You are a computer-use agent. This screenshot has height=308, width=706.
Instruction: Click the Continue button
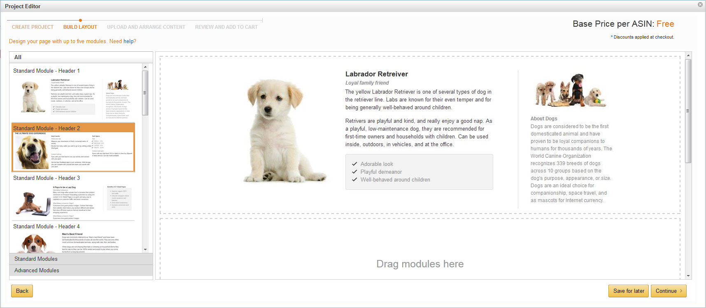coord(668,291)
